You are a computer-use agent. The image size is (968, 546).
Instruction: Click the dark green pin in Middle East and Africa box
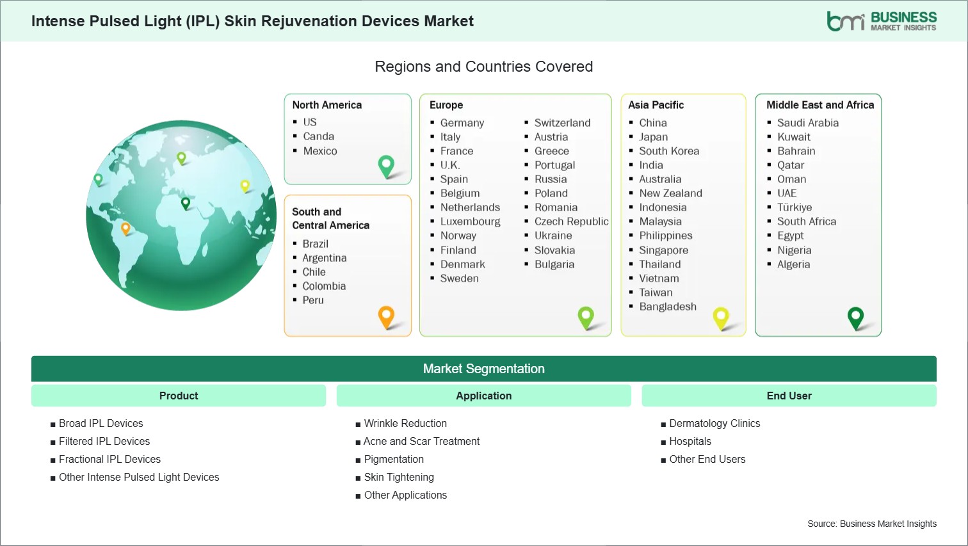pyautogui.click(x=855, y=318)
